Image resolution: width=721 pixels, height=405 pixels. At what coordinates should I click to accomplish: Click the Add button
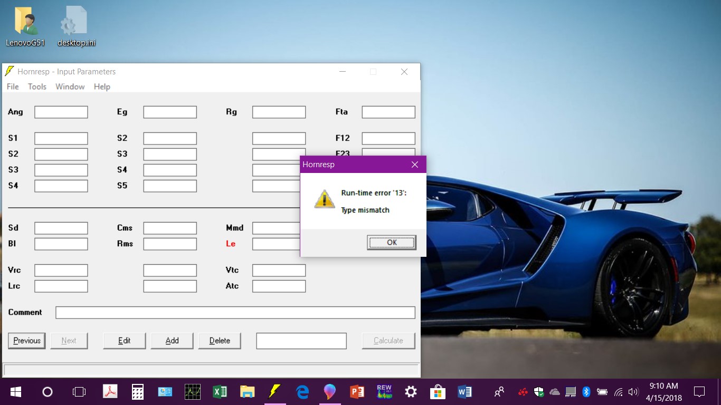(x=172, y=341)
